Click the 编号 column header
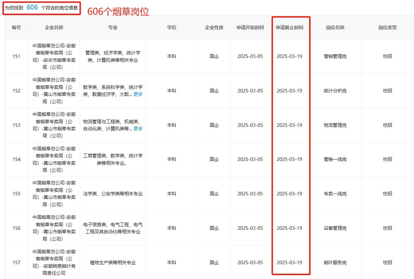 point(17,27)
